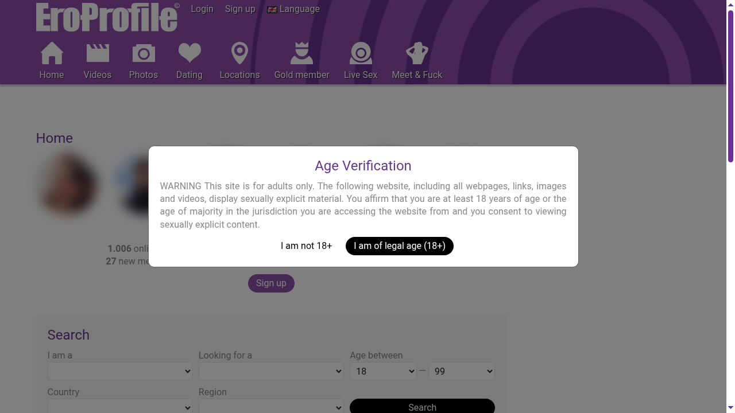Image resolution: width=735 pixels, height=413 pixels.
Task: Click the Dating heart icon
Action: click(189, 52)
